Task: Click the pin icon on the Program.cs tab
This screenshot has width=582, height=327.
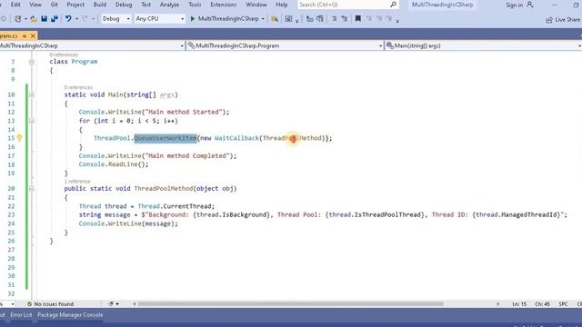Action: (x=25, y=36)
